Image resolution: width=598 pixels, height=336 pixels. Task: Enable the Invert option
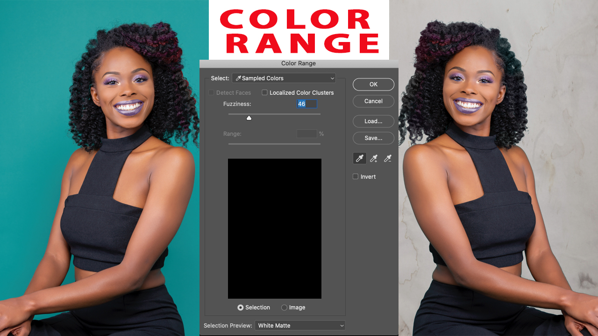pos(355,176)
